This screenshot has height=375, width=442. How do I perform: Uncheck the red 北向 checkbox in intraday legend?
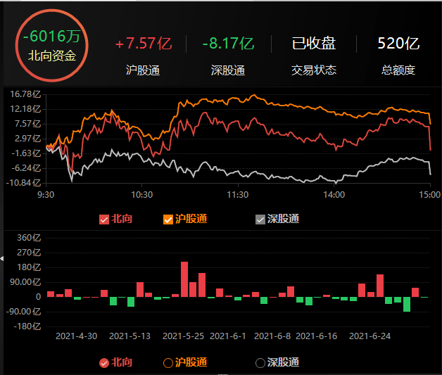click(105, 220)
